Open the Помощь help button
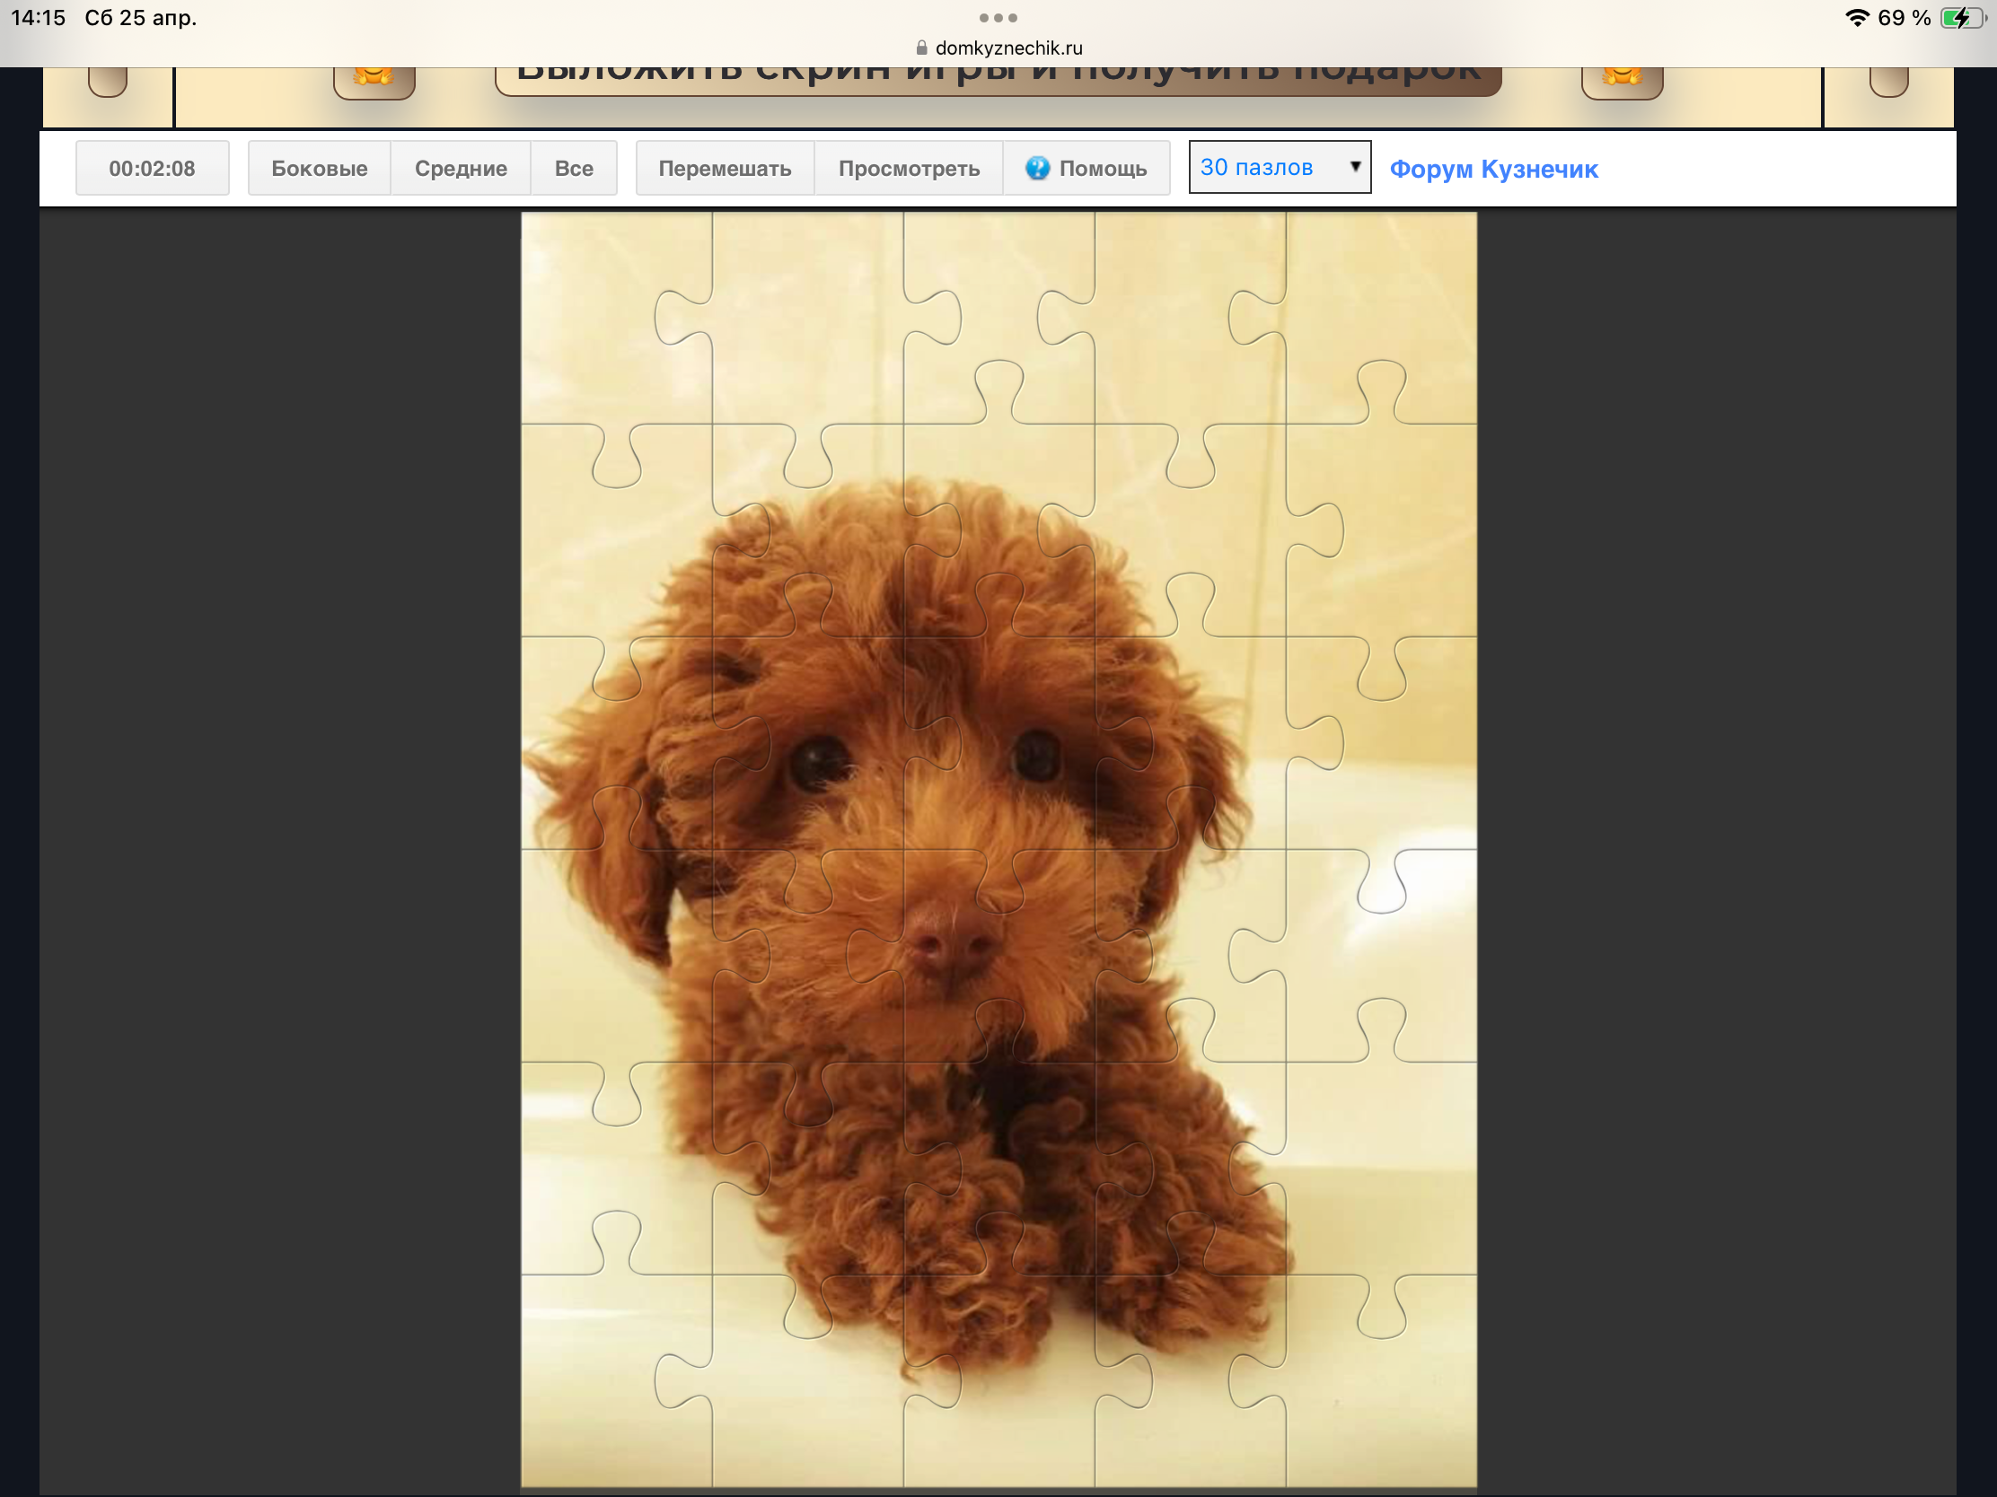Screen dimensions: 1997x1497 coord(1086,168)
